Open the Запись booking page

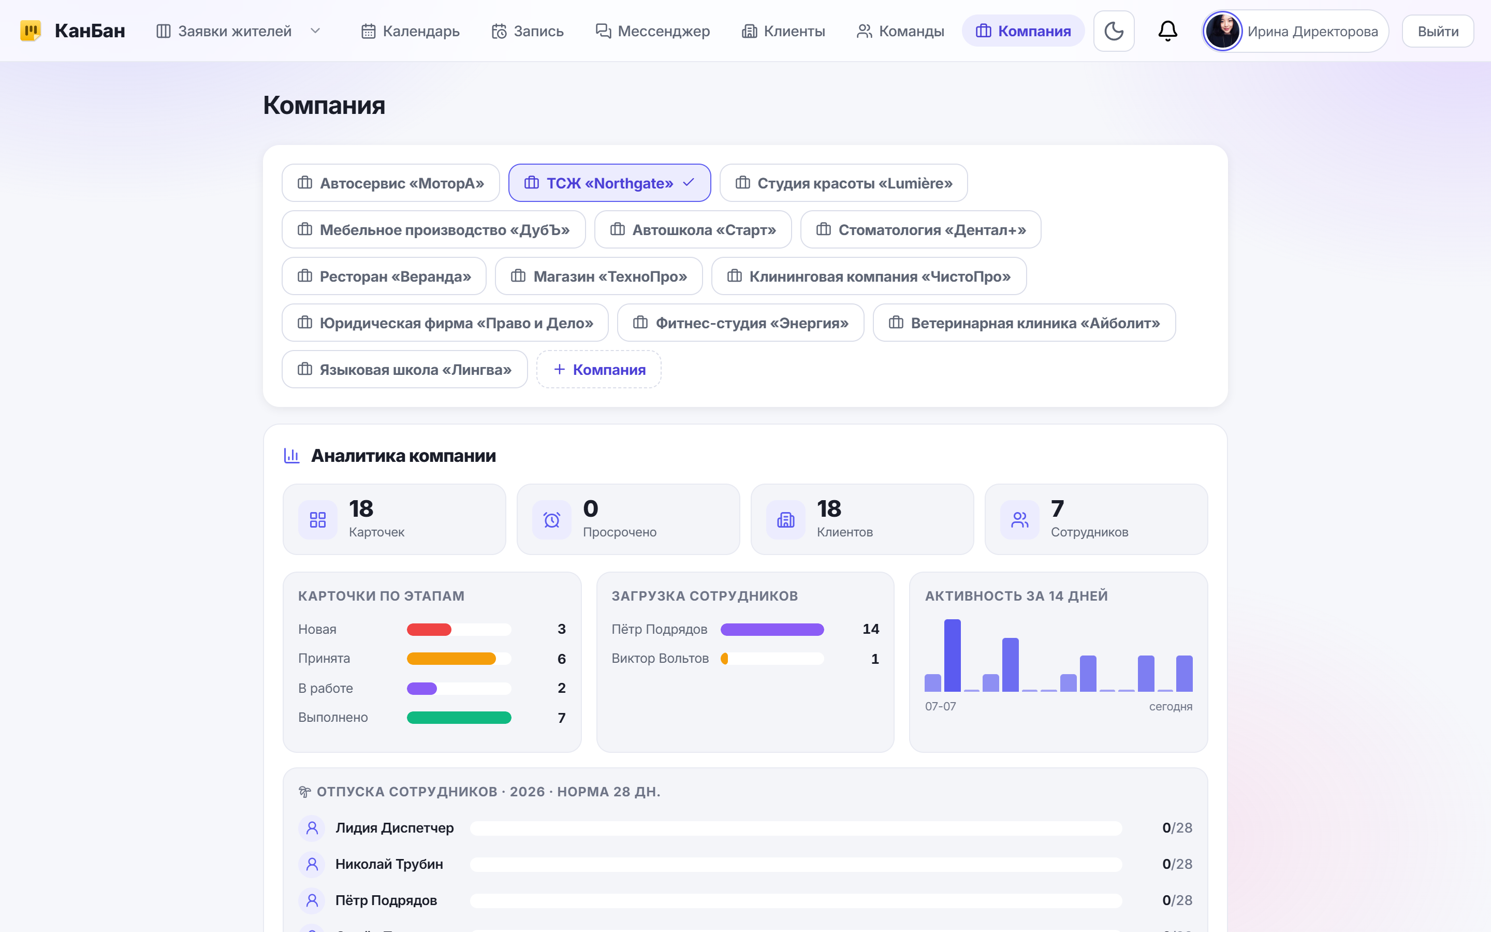pyautogui.click(x=528, y=31)
